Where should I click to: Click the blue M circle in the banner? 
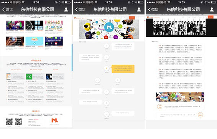click(x=109, y=27)
